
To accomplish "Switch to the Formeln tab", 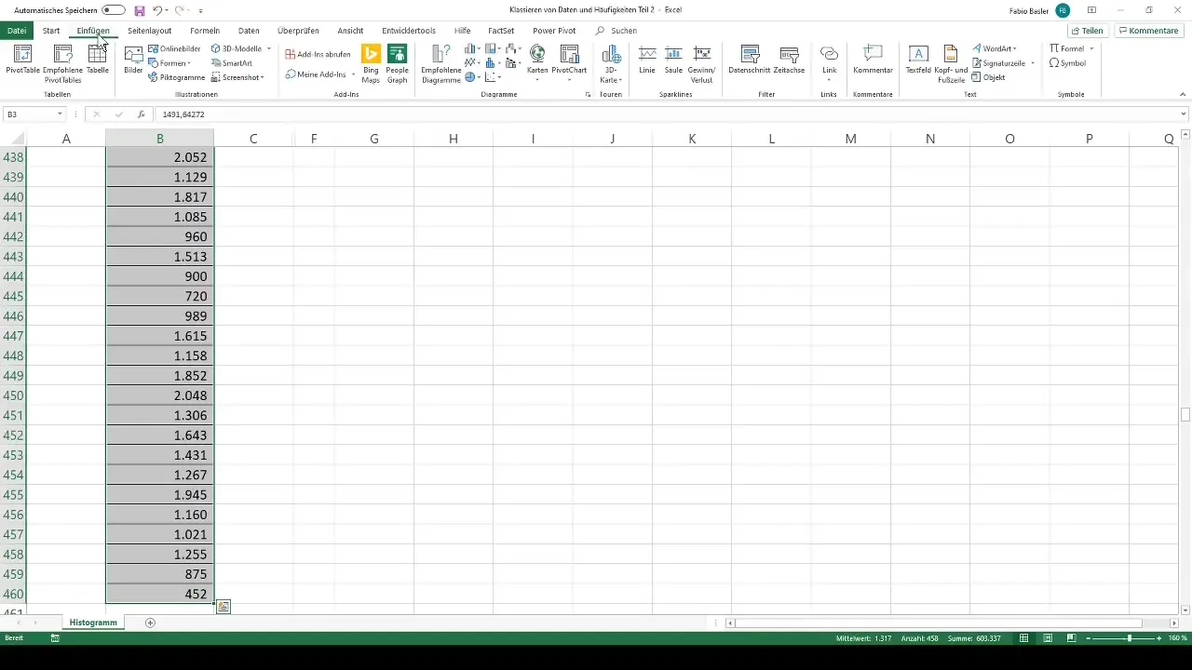I will (205, 31).
